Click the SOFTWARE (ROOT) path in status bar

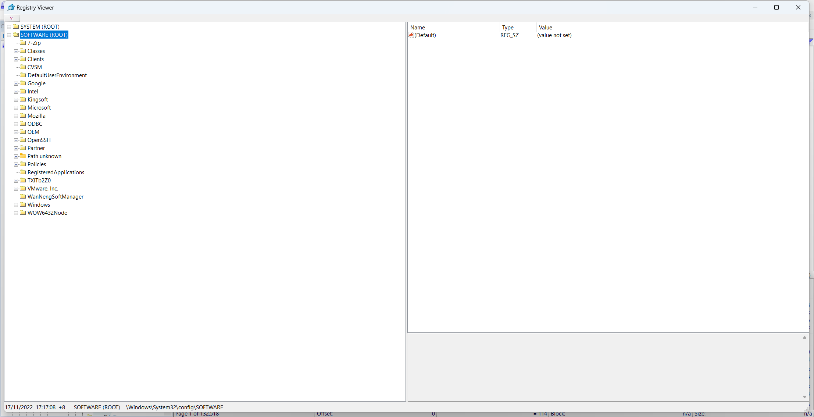(x=96, y=407)
